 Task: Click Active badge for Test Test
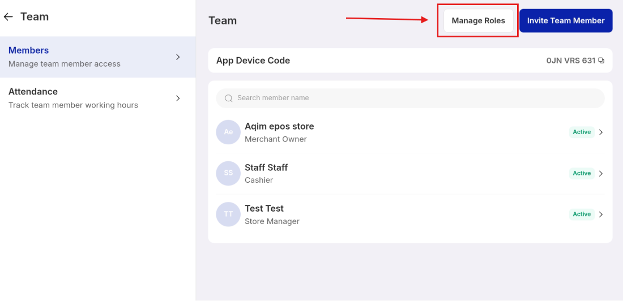582,214
